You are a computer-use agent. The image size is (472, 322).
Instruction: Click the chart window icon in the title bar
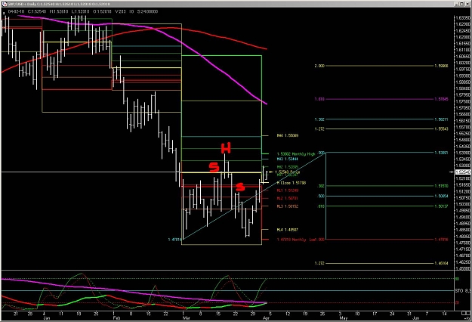5,4
